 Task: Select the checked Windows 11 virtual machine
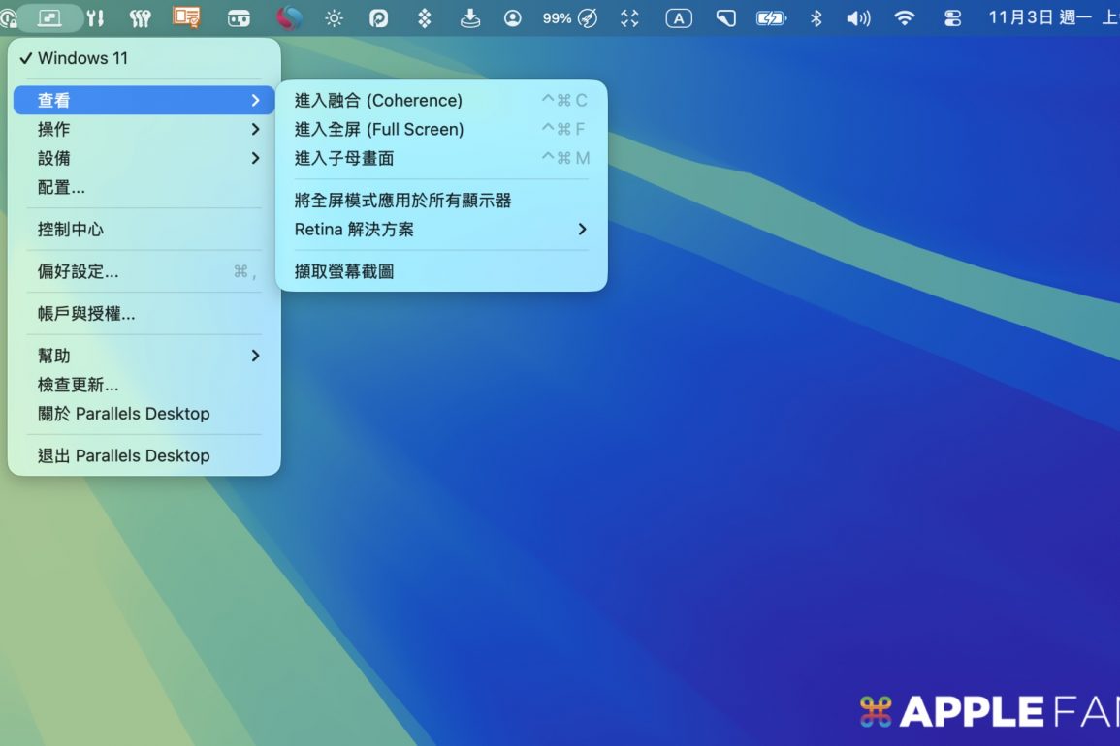[x=82, y=58]
